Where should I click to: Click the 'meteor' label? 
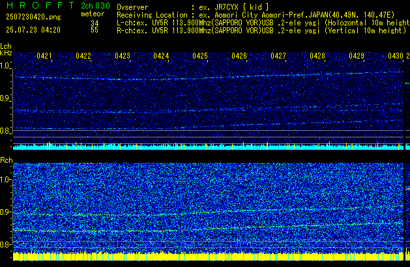click(93, 14)
